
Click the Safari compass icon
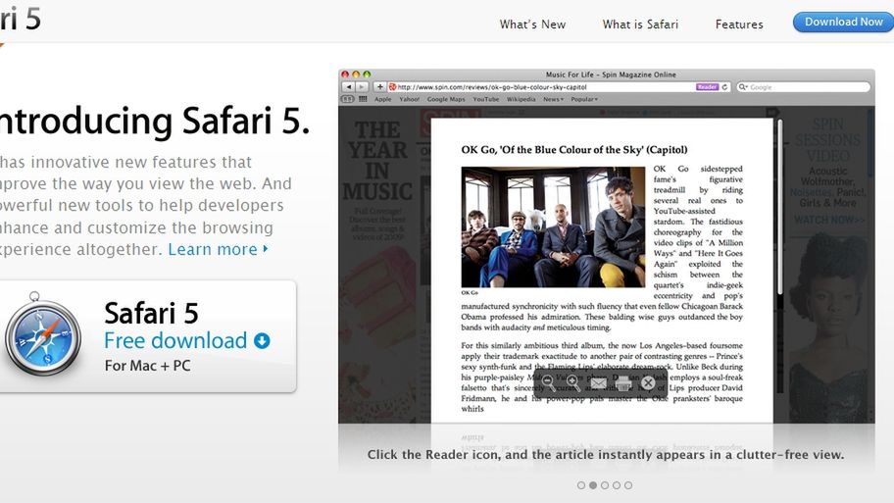click(43, 334)
